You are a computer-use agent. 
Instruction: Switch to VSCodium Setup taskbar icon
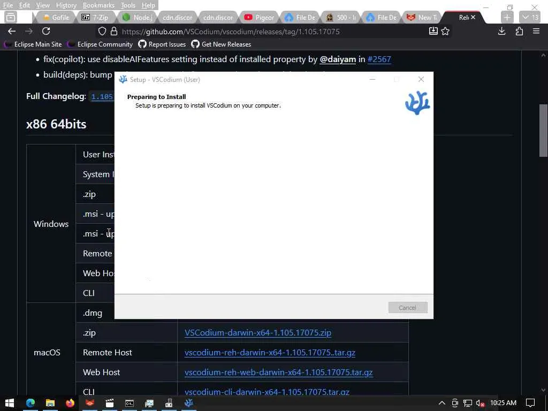click(189, 403)
